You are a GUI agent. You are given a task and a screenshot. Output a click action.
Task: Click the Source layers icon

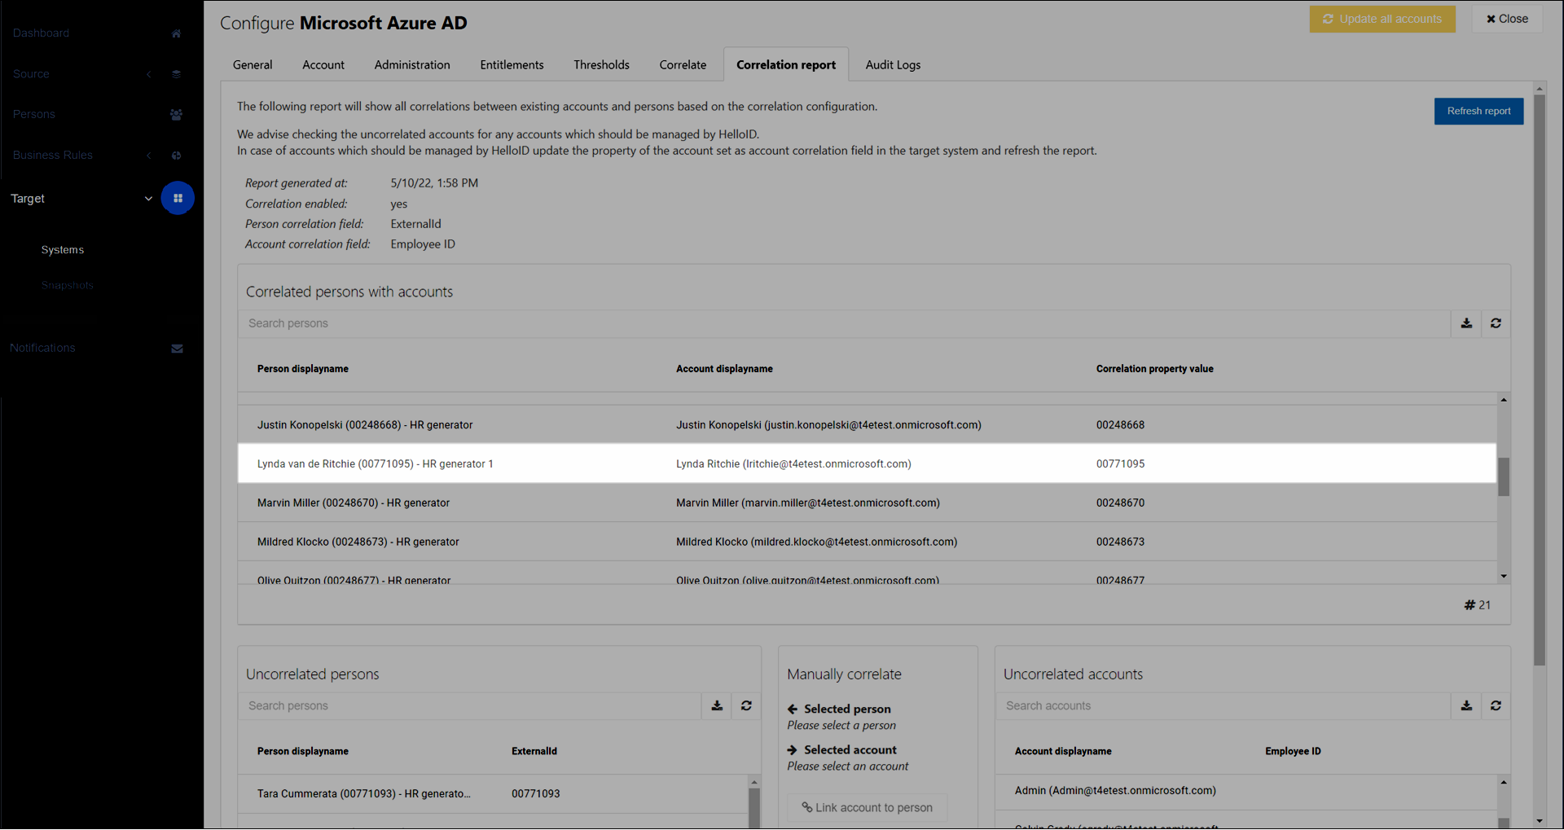pyautogui.click(x=176, y=74)
